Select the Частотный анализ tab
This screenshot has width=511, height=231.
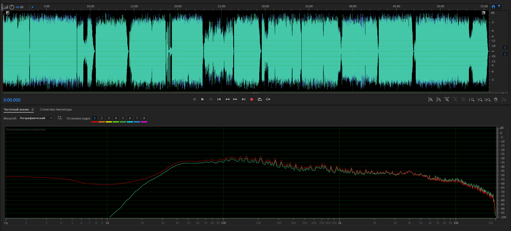16,109
